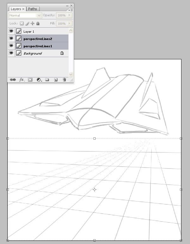Viewport: 190px width, 244px height.
Task: Click the top-left transform handle
Action: (x=8, y=138)
